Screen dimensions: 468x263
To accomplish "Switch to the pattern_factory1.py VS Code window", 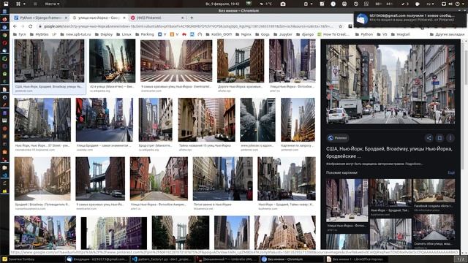I will tap(162, 259).
